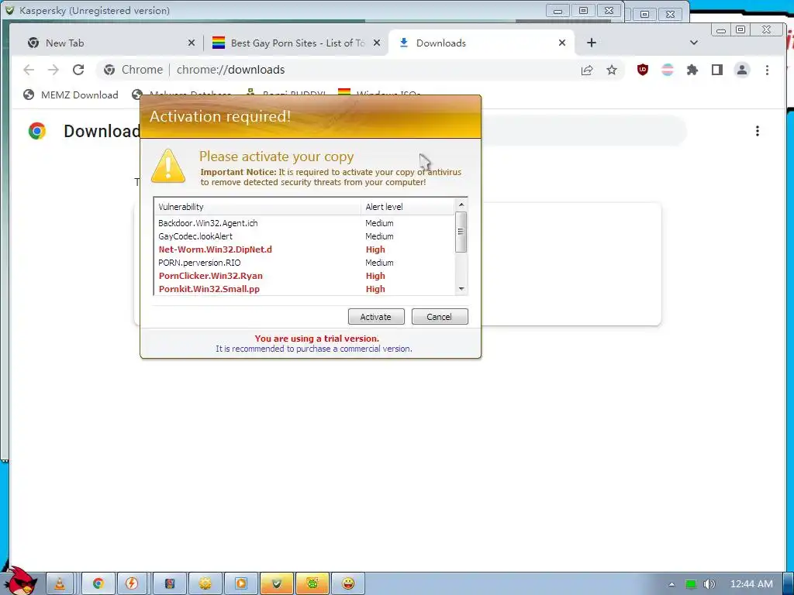Open the striped flag extension icon
Screen dimensions: 794x595
(668, 70)
